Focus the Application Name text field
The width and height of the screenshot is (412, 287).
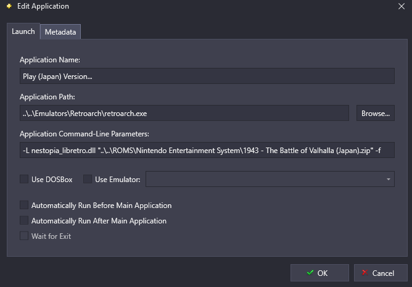tap(207, 76)
